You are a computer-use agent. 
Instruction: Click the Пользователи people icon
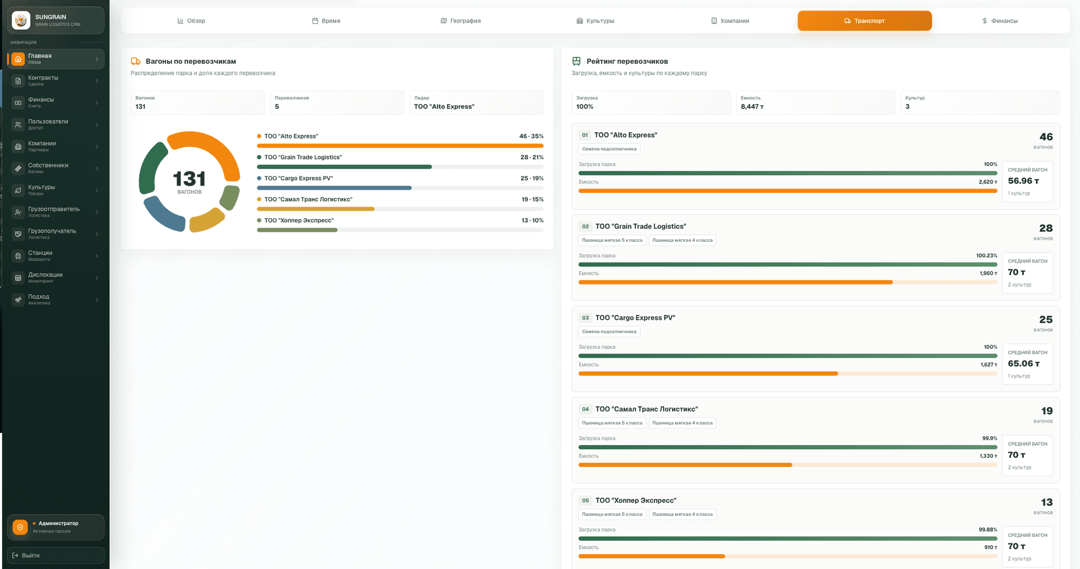click(18, 125)
